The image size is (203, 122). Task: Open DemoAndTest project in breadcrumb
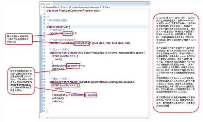pos(51,7)
